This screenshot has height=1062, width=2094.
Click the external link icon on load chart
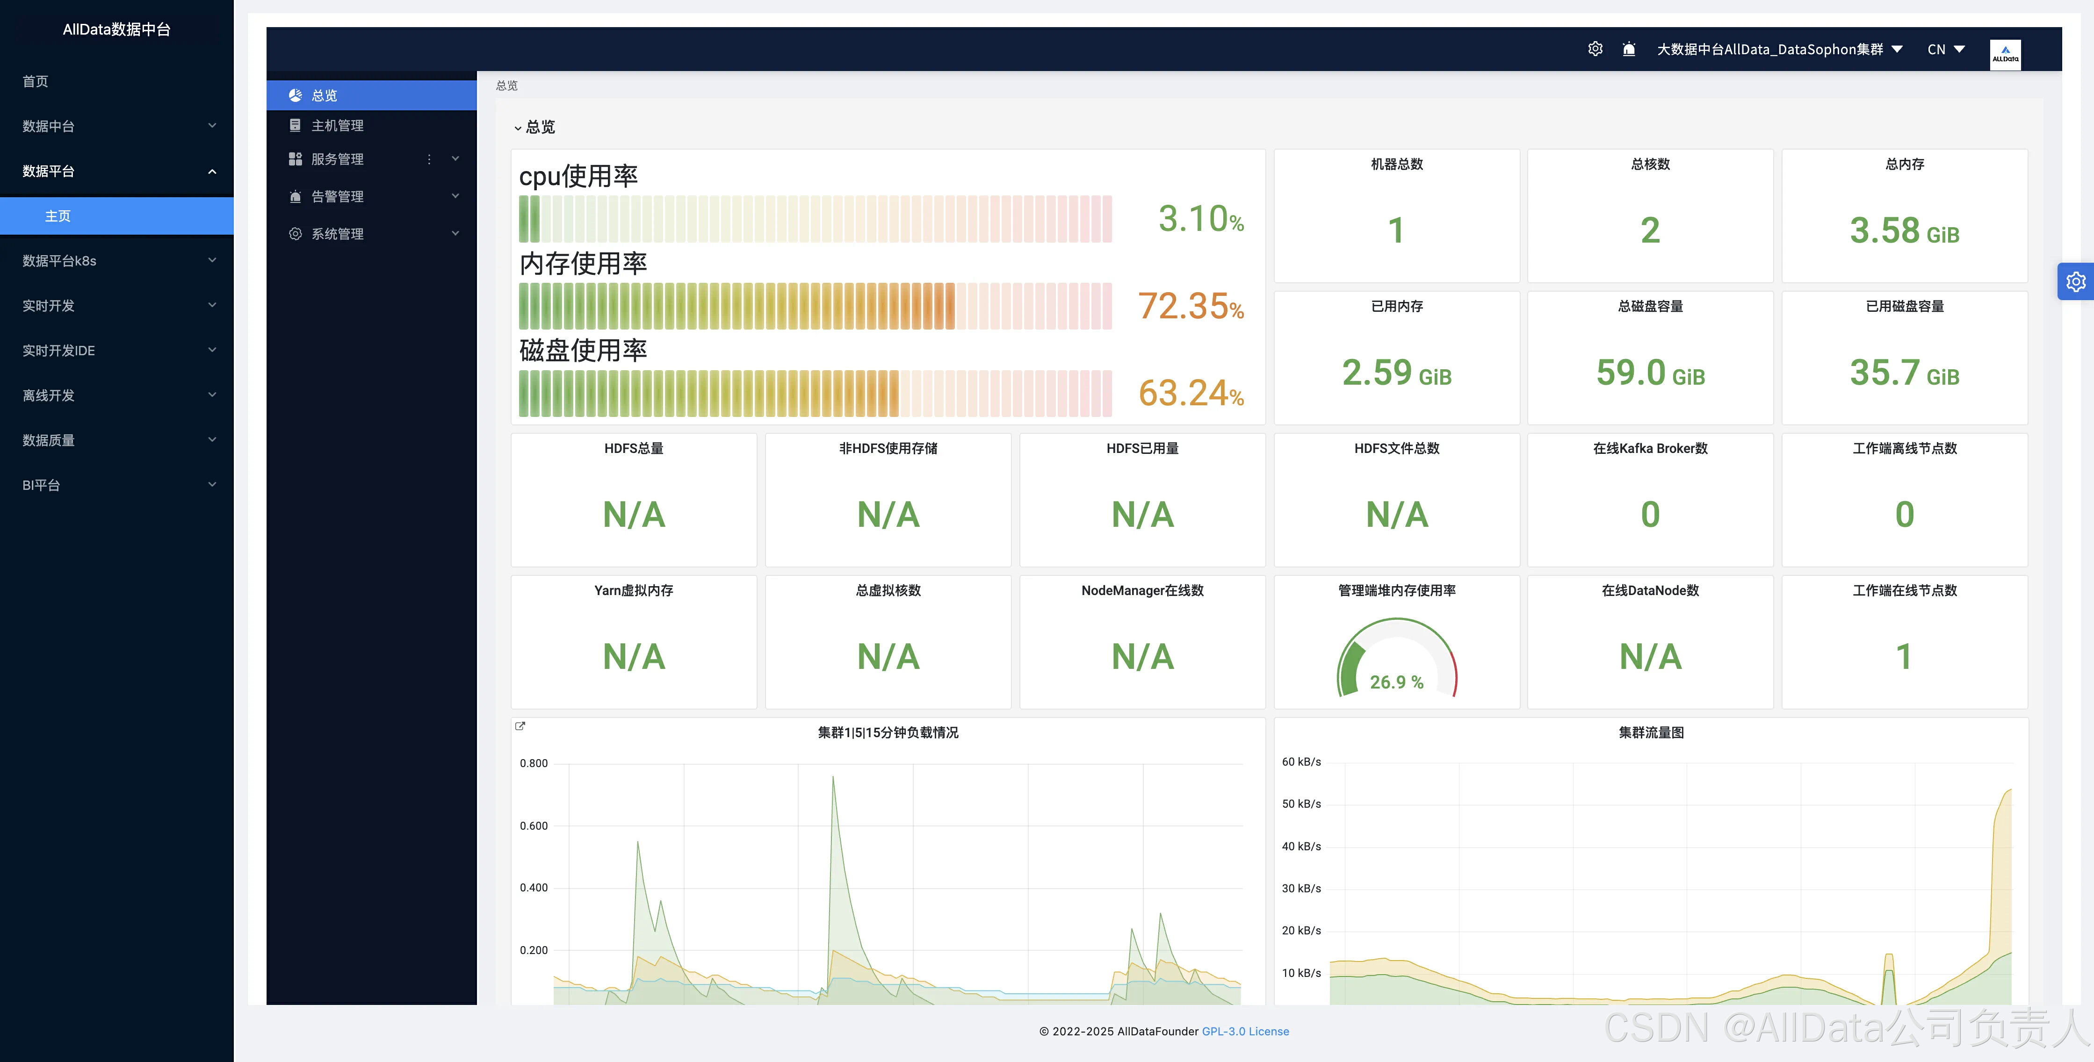pyautogui.click(x=520, y=725)
